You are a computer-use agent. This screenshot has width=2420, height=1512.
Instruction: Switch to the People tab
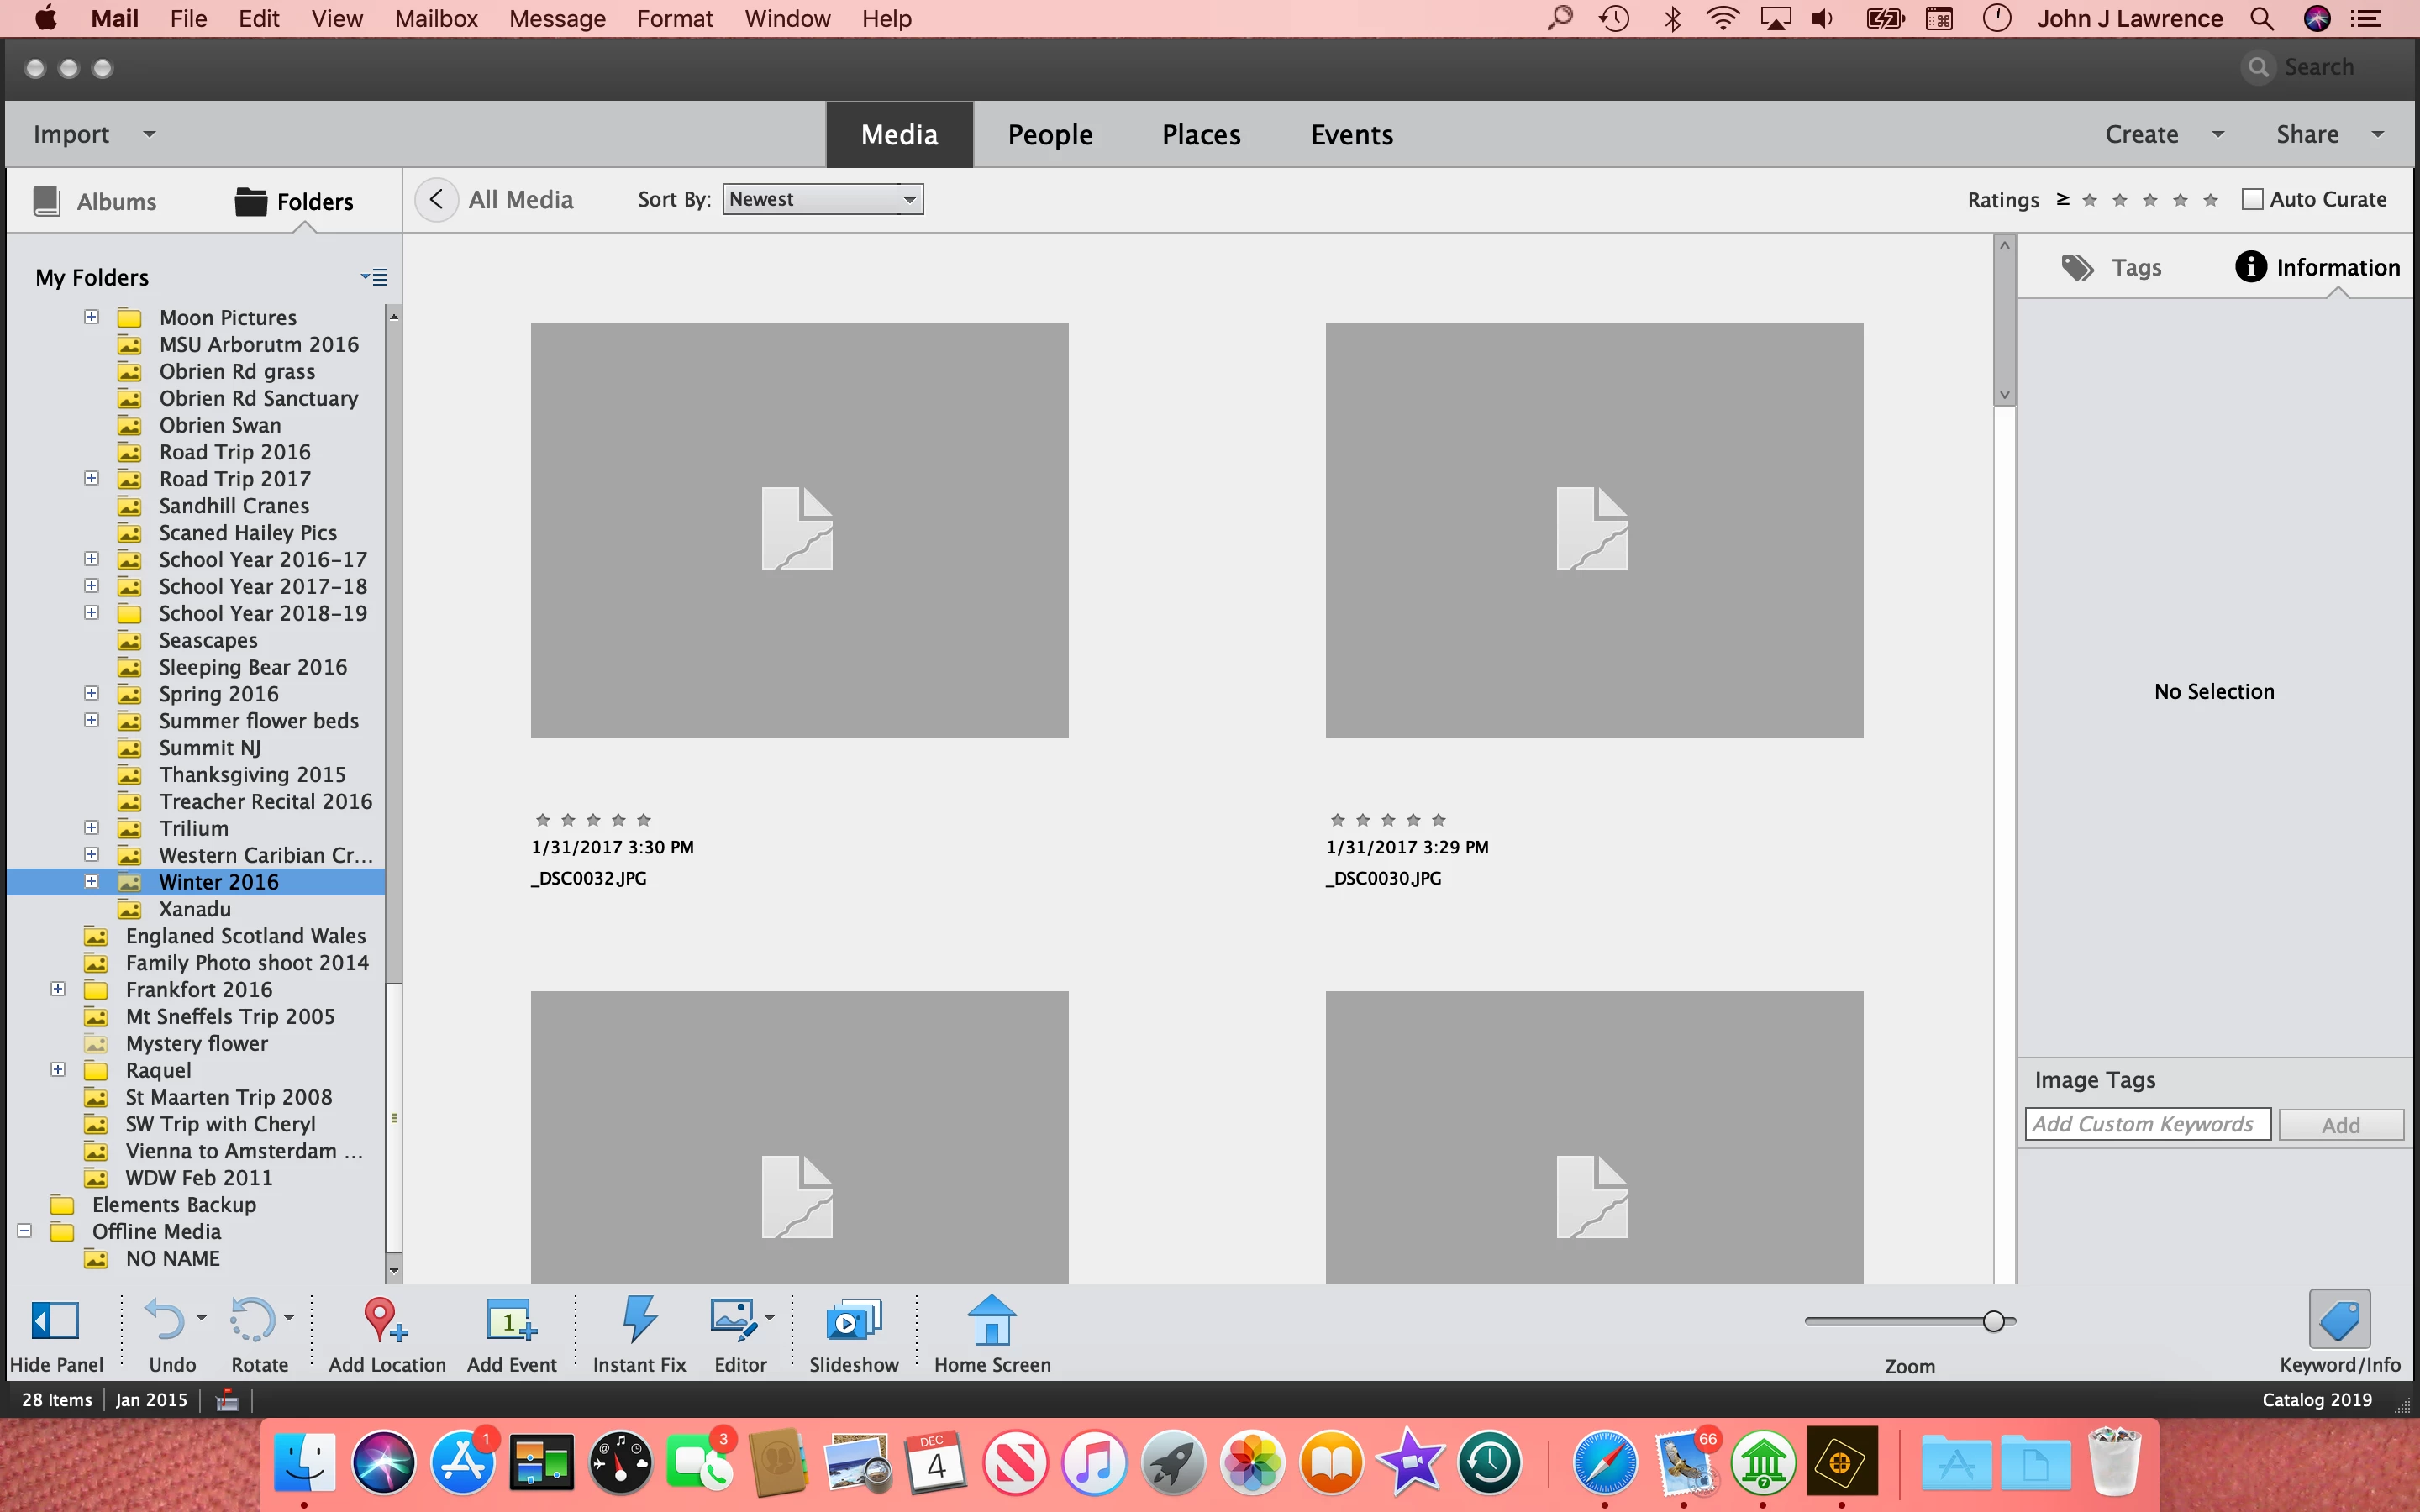coord(1049,134)
